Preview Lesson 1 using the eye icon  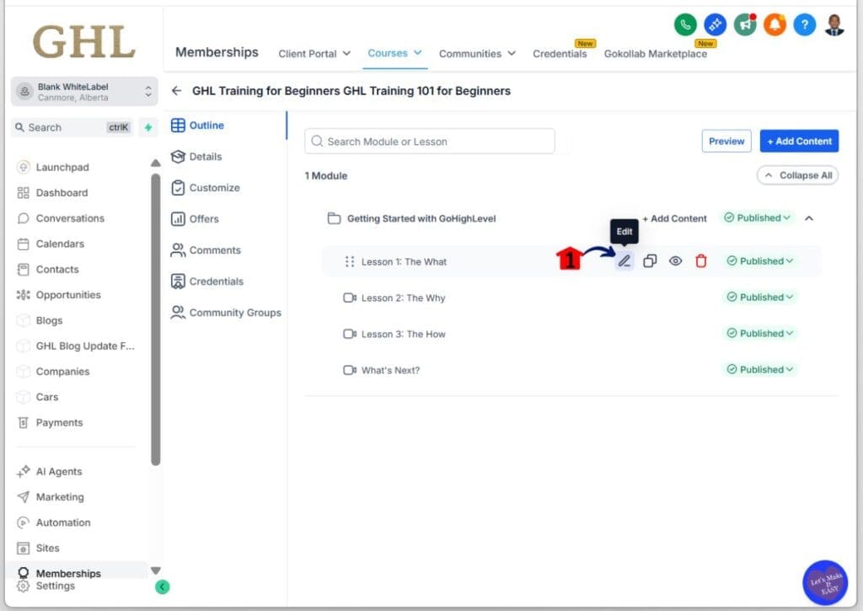675,261
